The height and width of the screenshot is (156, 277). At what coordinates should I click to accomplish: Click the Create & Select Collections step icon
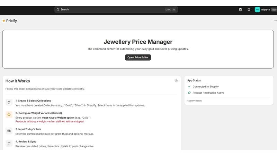click(x=9, y=102)
